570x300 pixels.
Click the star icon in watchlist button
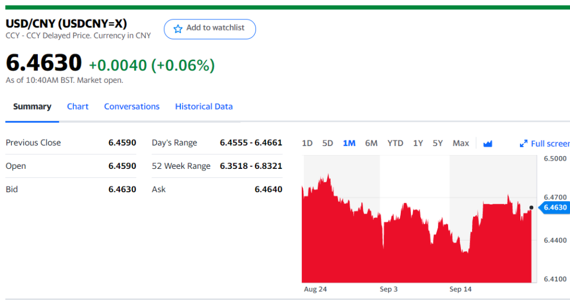click(178, 28)
